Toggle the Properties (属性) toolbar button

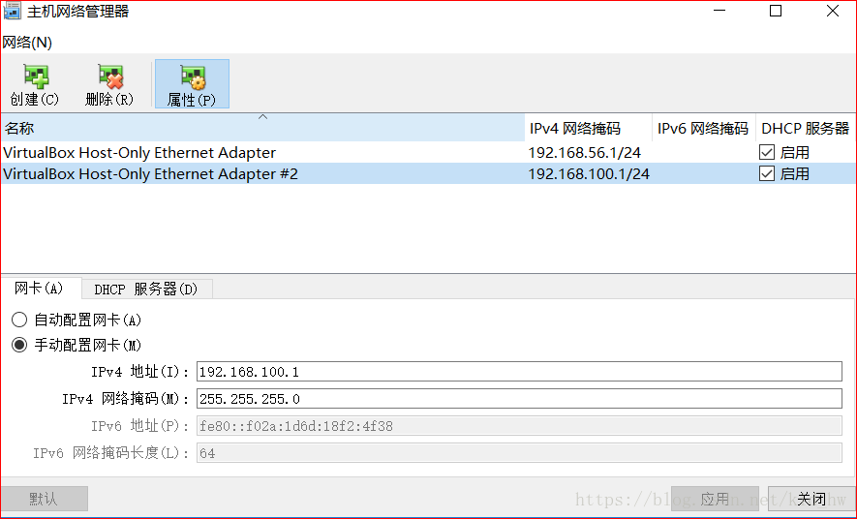[x=192, y=84]
